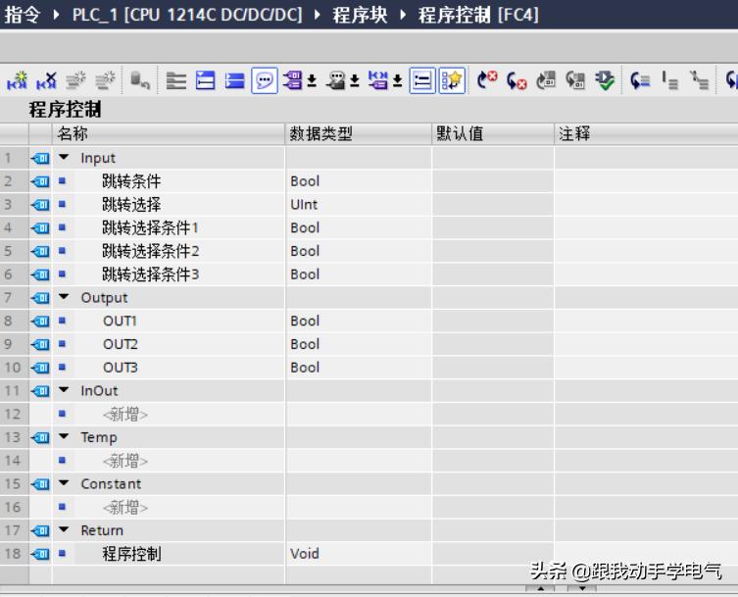Click the absolute/symbolic operands purple tag icon
Screen dimensions: 738x597
click(x=293, y=80)
